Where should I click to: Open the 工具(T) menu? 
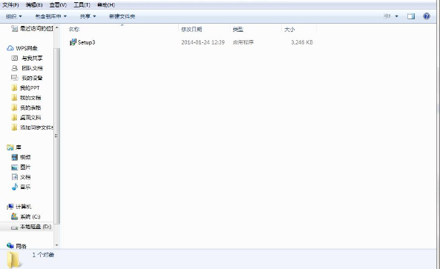click(82, 5)
